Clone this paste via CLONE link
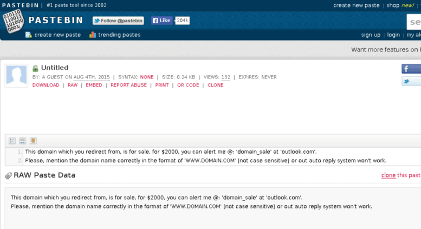 click(215, 85)
